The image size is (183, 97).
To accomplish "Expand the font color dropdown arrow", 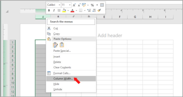I will pos(76,11).
